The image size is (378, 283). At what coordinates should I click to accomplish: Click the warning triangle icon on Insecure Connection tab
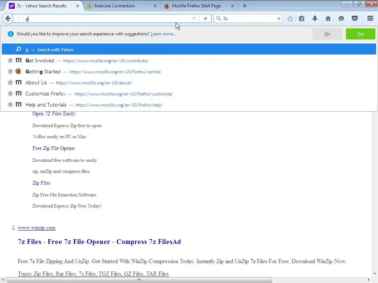89,6
